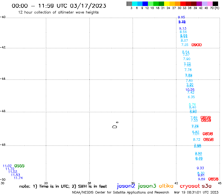Click the wave height value 6.35
This screenshot has width=222, height=195.
point(191,97)
